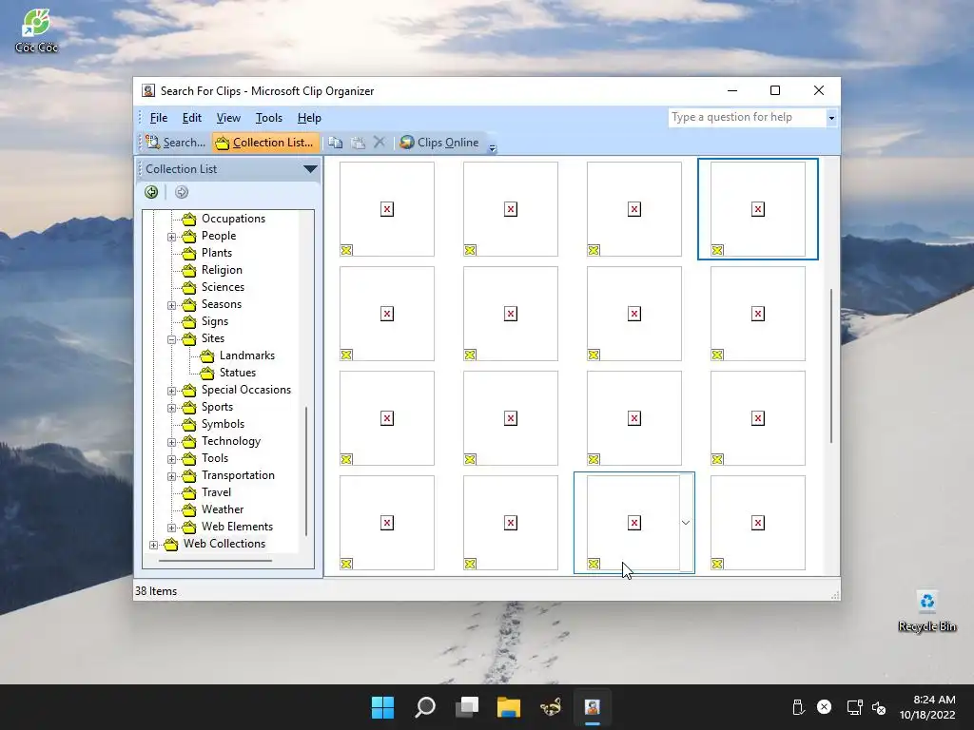Expand the Technology collection
Image resolution: width=974 pixels, height=730 pixels.
coord(171,442)
